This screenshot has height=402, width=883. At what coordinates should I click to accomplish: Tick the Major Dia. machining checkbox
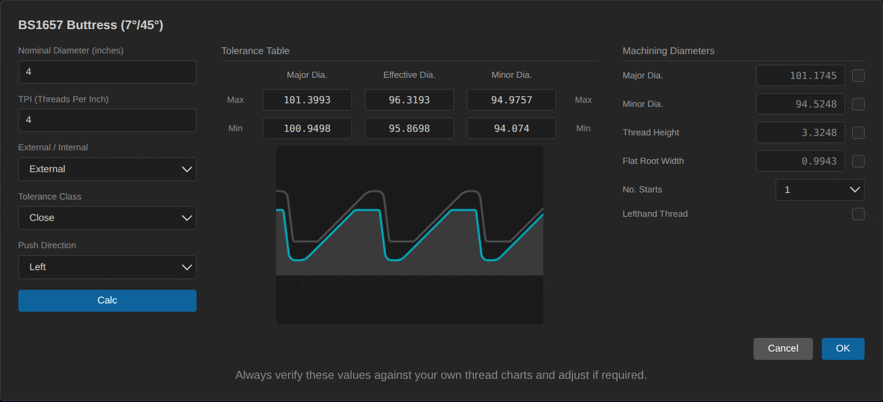[858, 76]
